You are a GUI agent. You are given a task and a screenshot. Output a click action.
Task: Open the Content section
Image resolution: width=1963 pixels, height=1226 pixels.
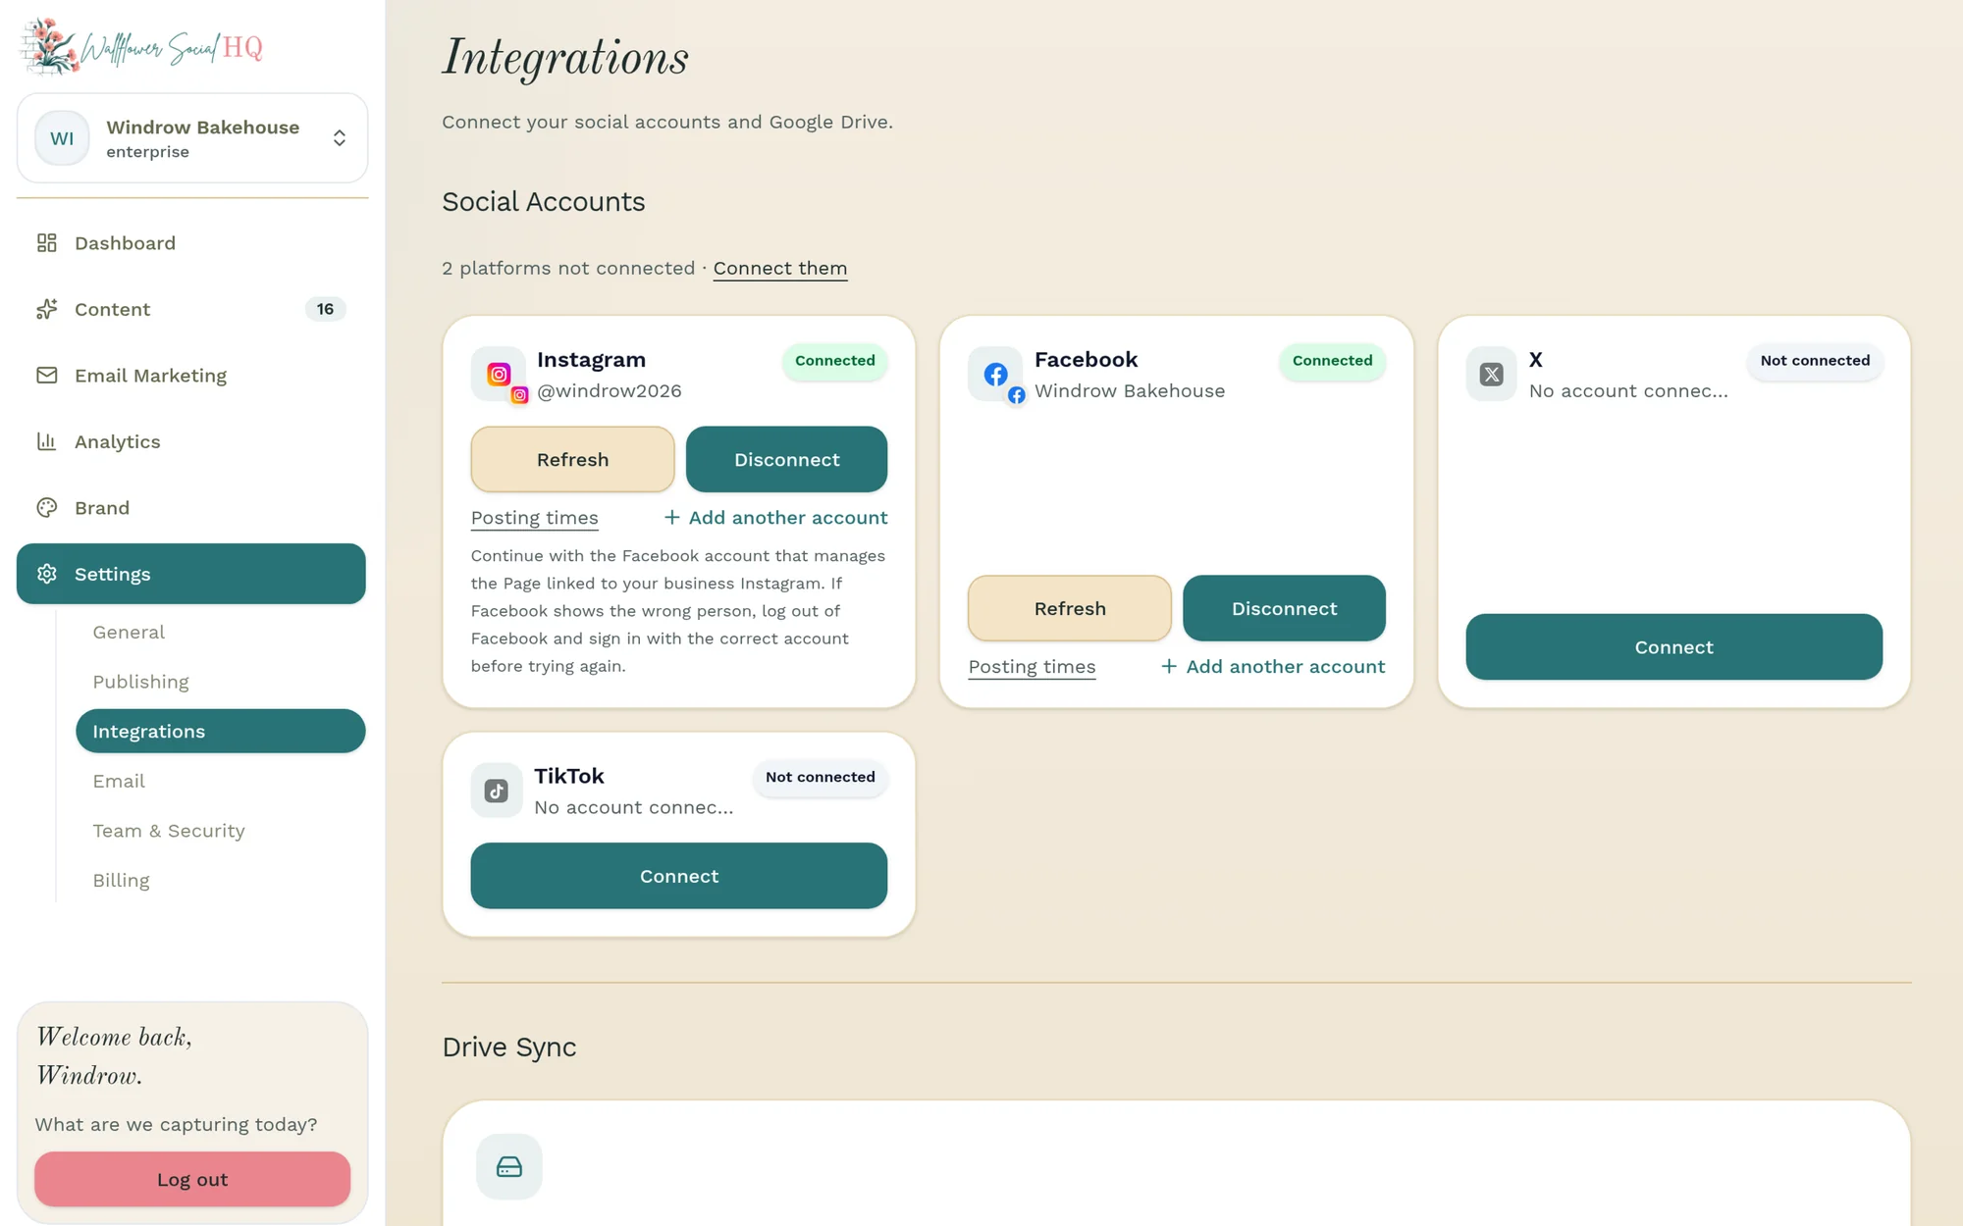pos(191,309)
